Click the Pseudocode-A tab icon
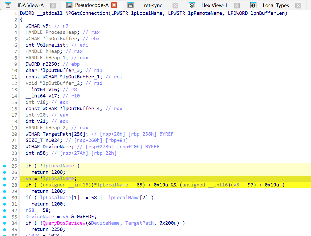Screen dimensions: 311x236 click(69, 5)
